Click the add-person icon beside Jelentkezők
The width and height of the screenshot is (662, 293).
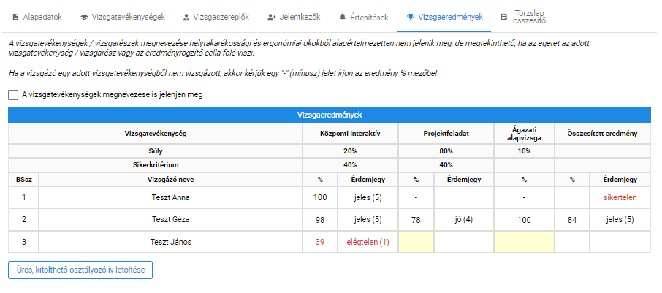tap(272, 18)
